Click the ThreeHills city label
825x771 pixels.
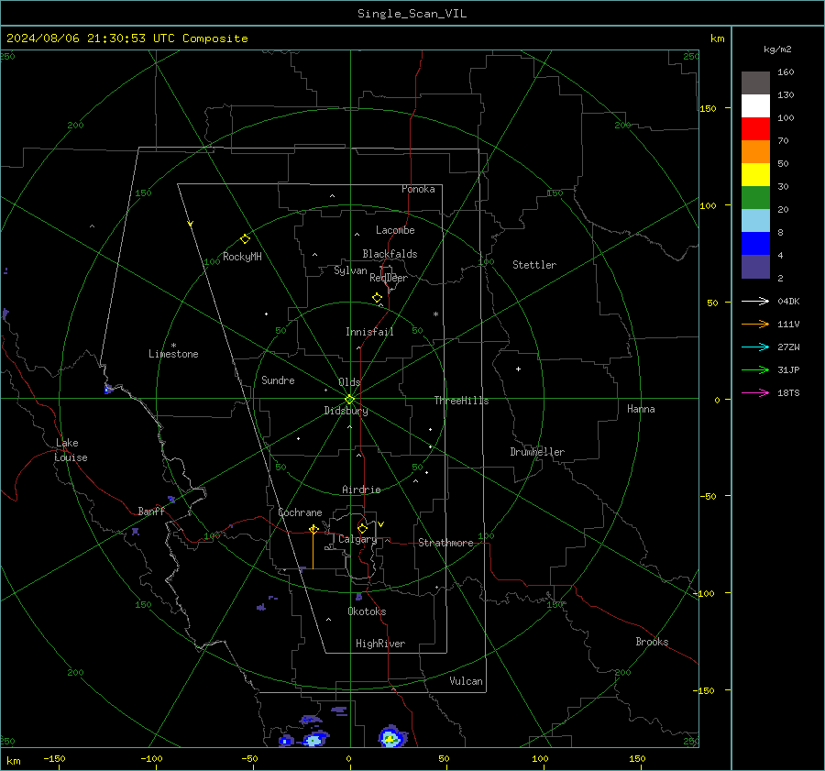point(461,401)
